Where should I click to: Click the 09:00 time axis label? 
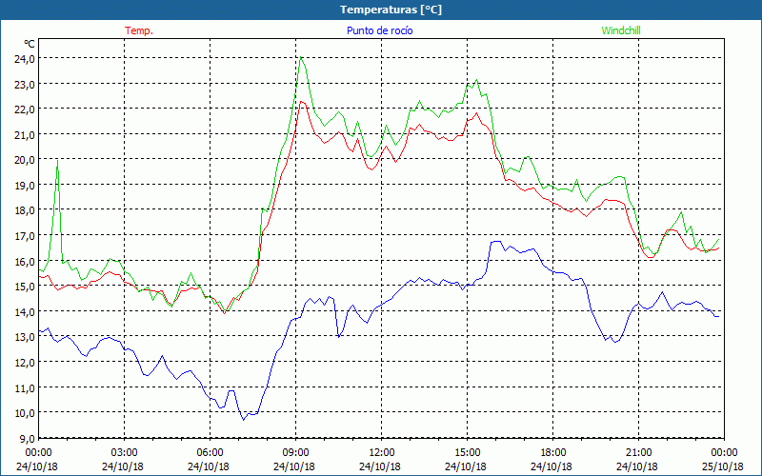point(296,453)
